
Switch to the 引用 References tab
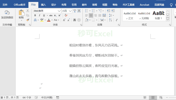click(x=74, y=5)
